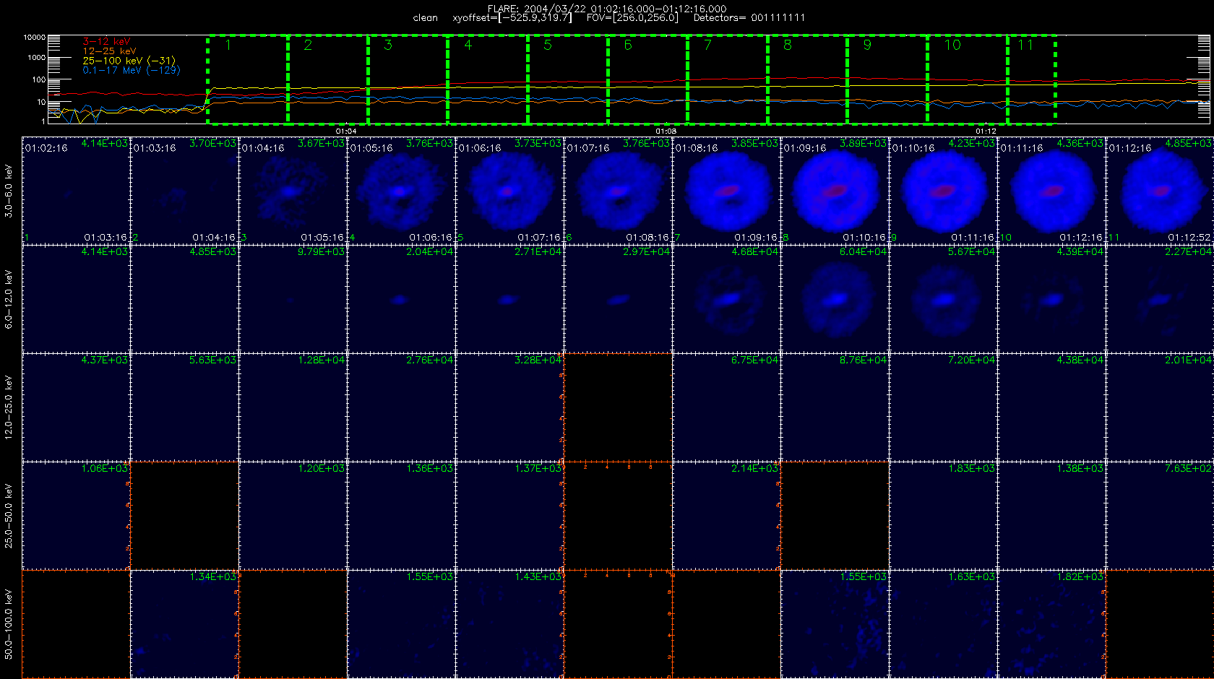Click the 12.0-25.0 keV row label
This screenshot has width=1214, height=679.
click(9, 407)
